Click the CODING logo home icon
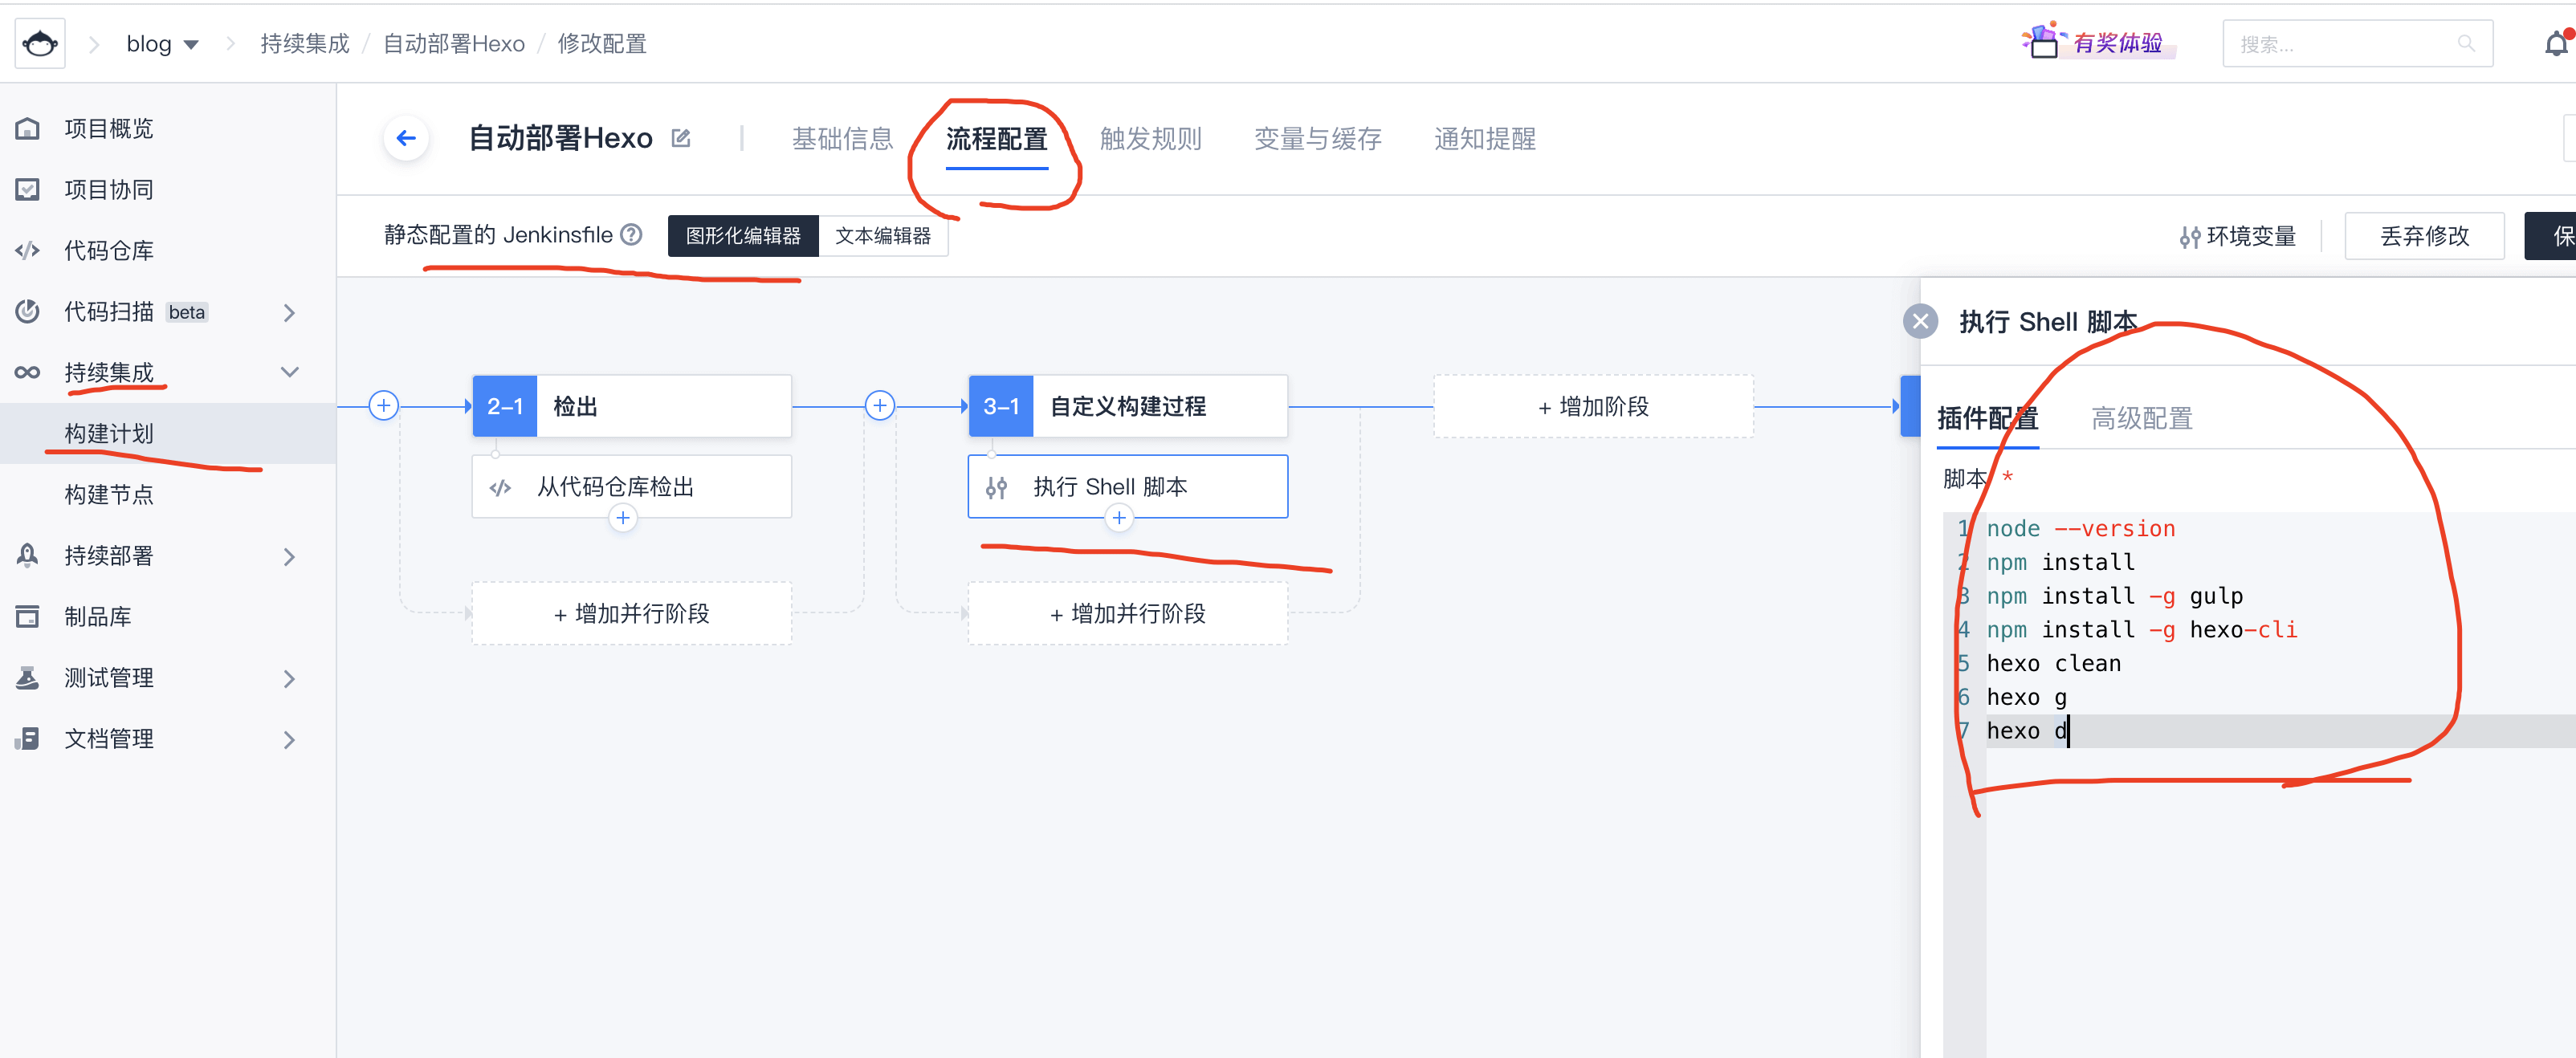Image resolution: width=2576 pixels, height=1058 pixels. point(40,44)
